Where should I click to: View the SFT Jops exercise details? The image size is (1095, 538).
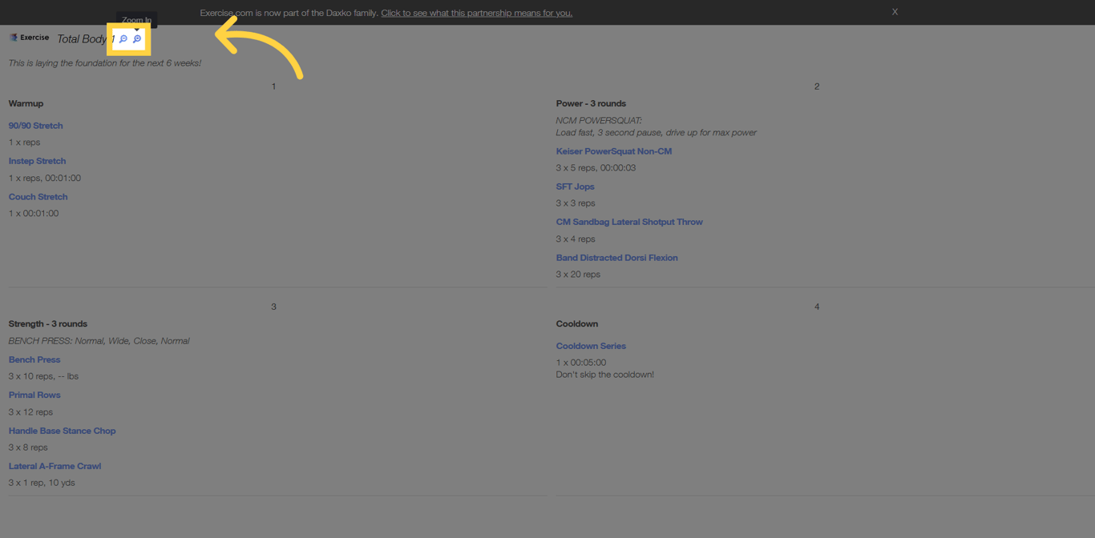click(575, 186)
